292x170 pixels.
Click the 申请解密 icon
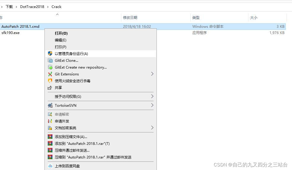50,114
